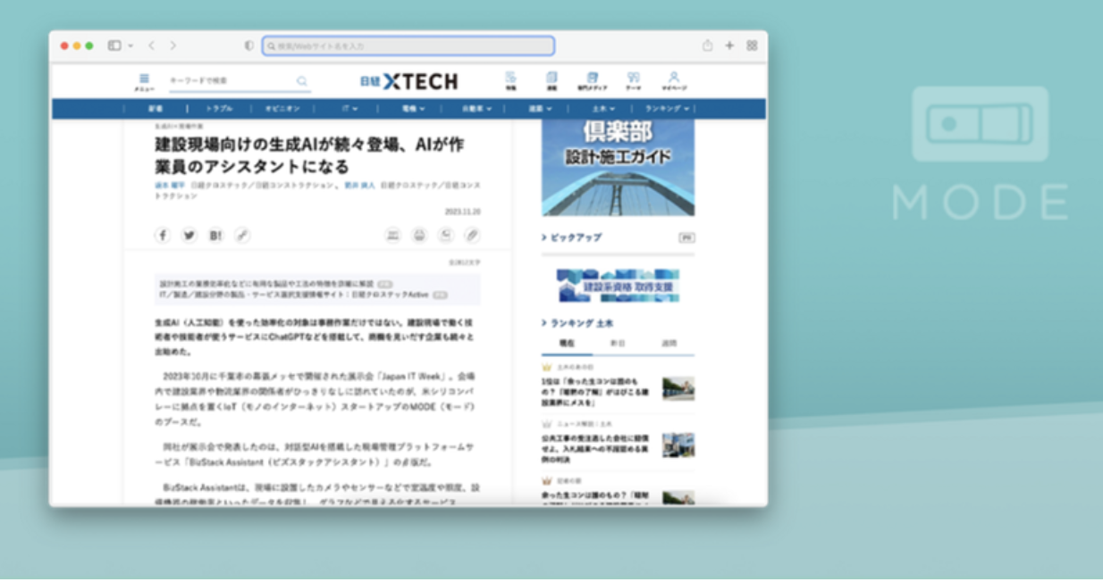This screenshot has height=582, width=1103.
Task: Open the 土木 dropdown in navigation bar
Action: [x=603, y=109]
